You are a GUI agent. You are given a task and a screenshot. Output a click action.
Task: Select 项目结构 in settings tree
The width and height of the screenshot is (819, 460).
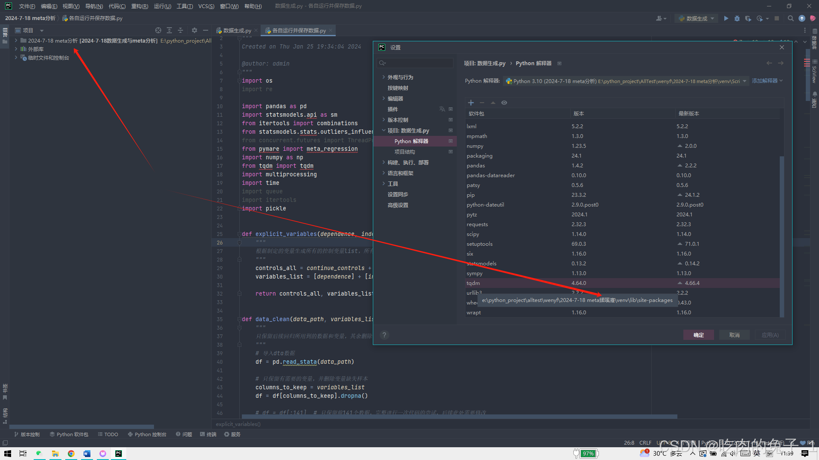click(x=404, y=152)
